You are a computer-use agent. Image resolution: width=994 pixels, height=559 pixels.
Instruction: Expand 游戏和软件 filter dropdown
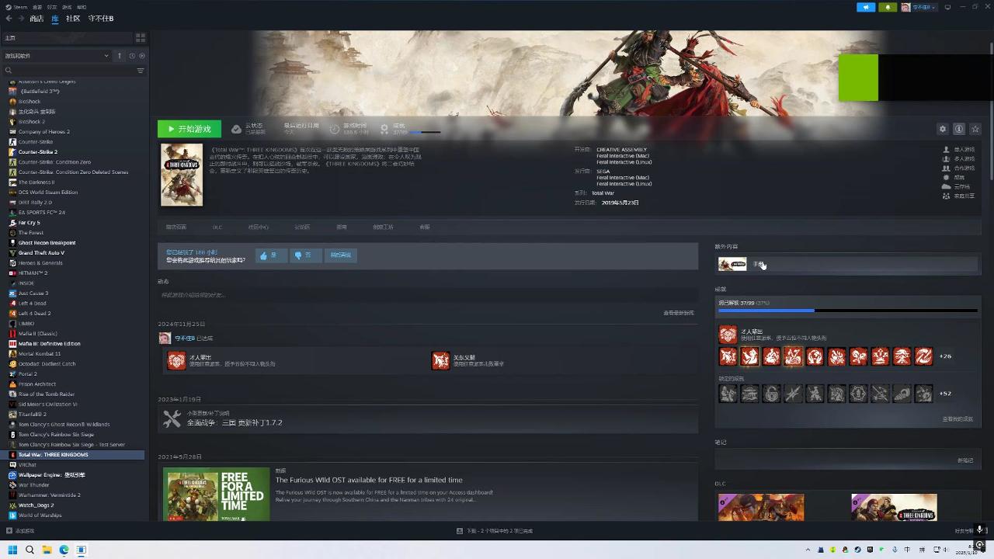point(57,56)
